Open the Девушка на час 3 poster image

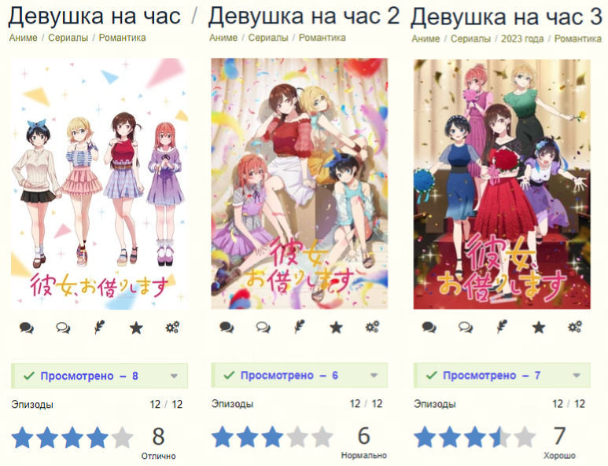pyautogui.click(x=502, y=184)
